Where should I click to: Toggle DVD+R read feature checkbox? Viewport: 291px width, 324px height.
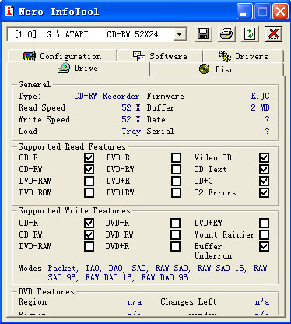click(x=176, y=181)
